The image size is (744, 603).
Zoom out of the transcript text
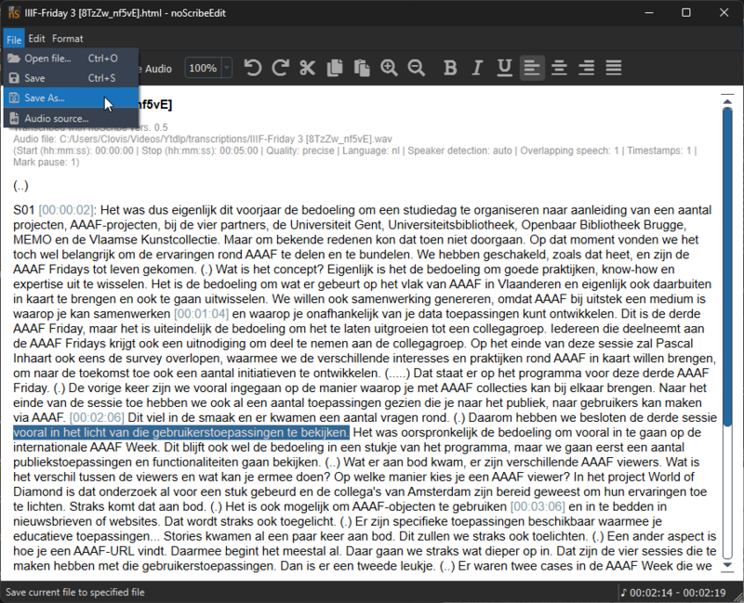(415, 67)
